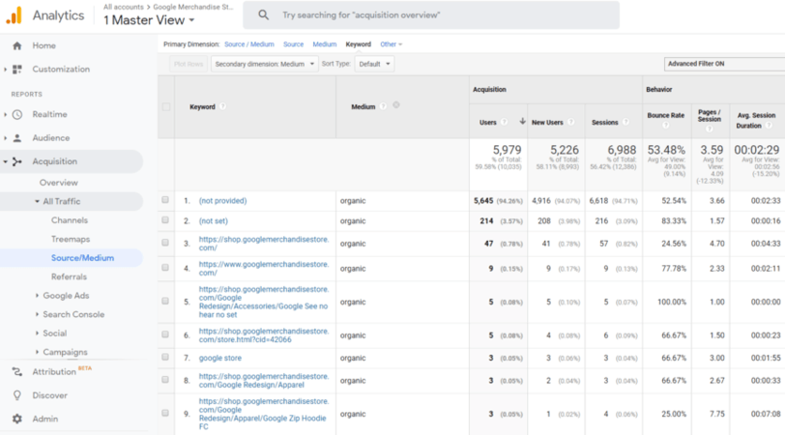Click the Admin gear icon

point(17,419)
